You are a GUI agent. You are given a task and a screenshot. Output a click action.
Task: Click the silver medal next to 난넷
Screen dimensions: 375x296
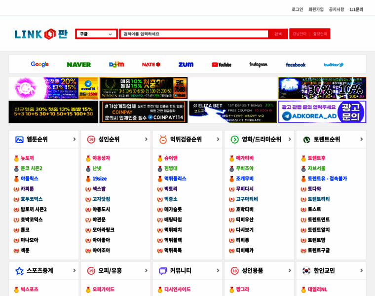88,169
